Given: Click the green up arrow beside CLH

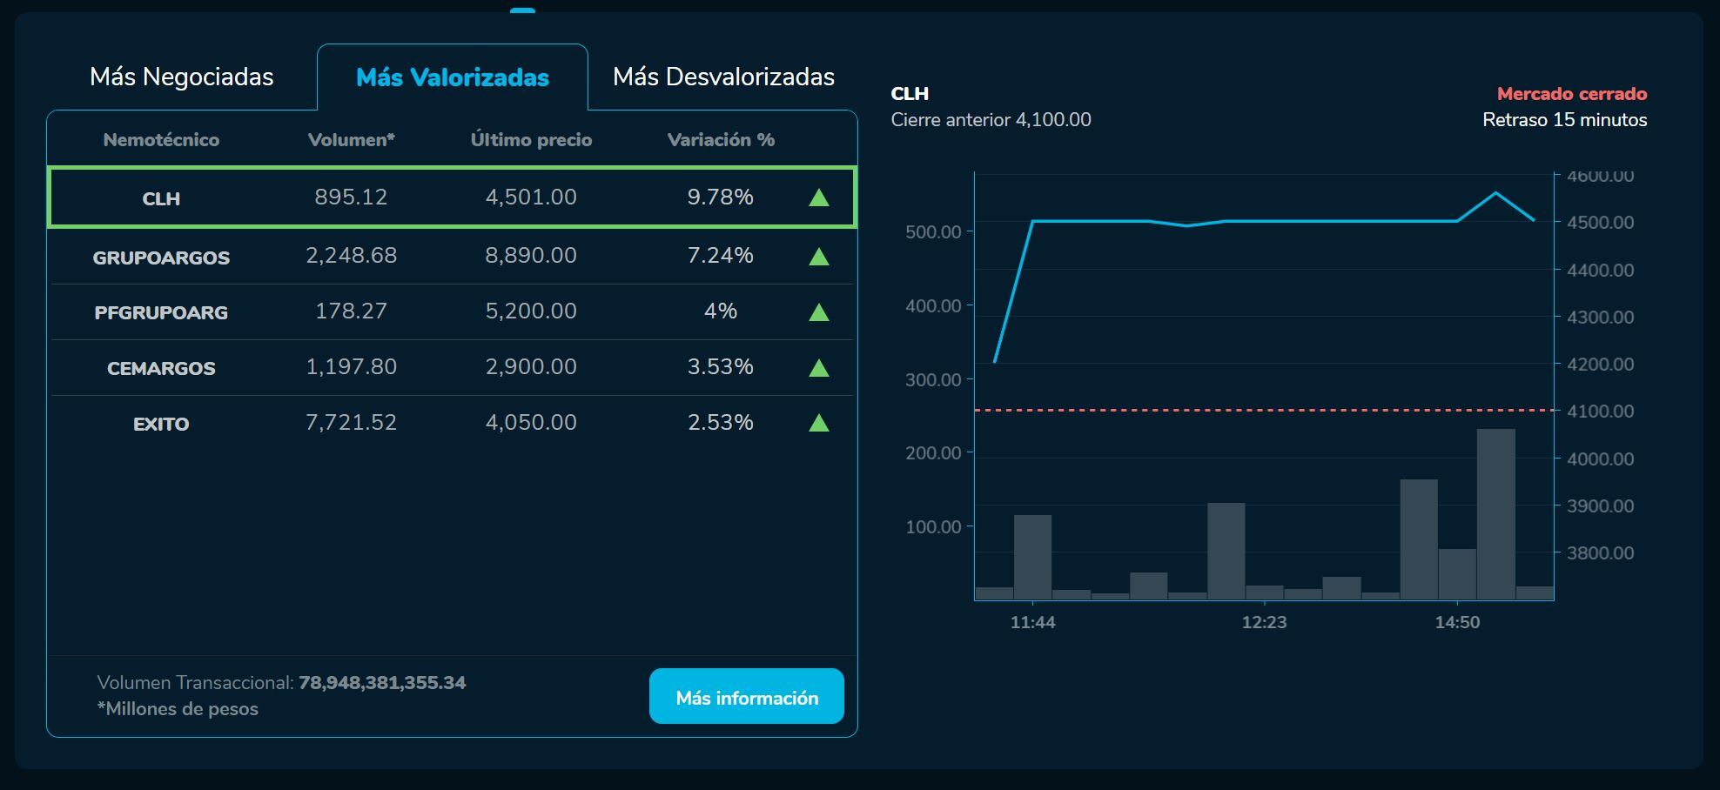Looking at the screenshot, I should coord(819,197).
